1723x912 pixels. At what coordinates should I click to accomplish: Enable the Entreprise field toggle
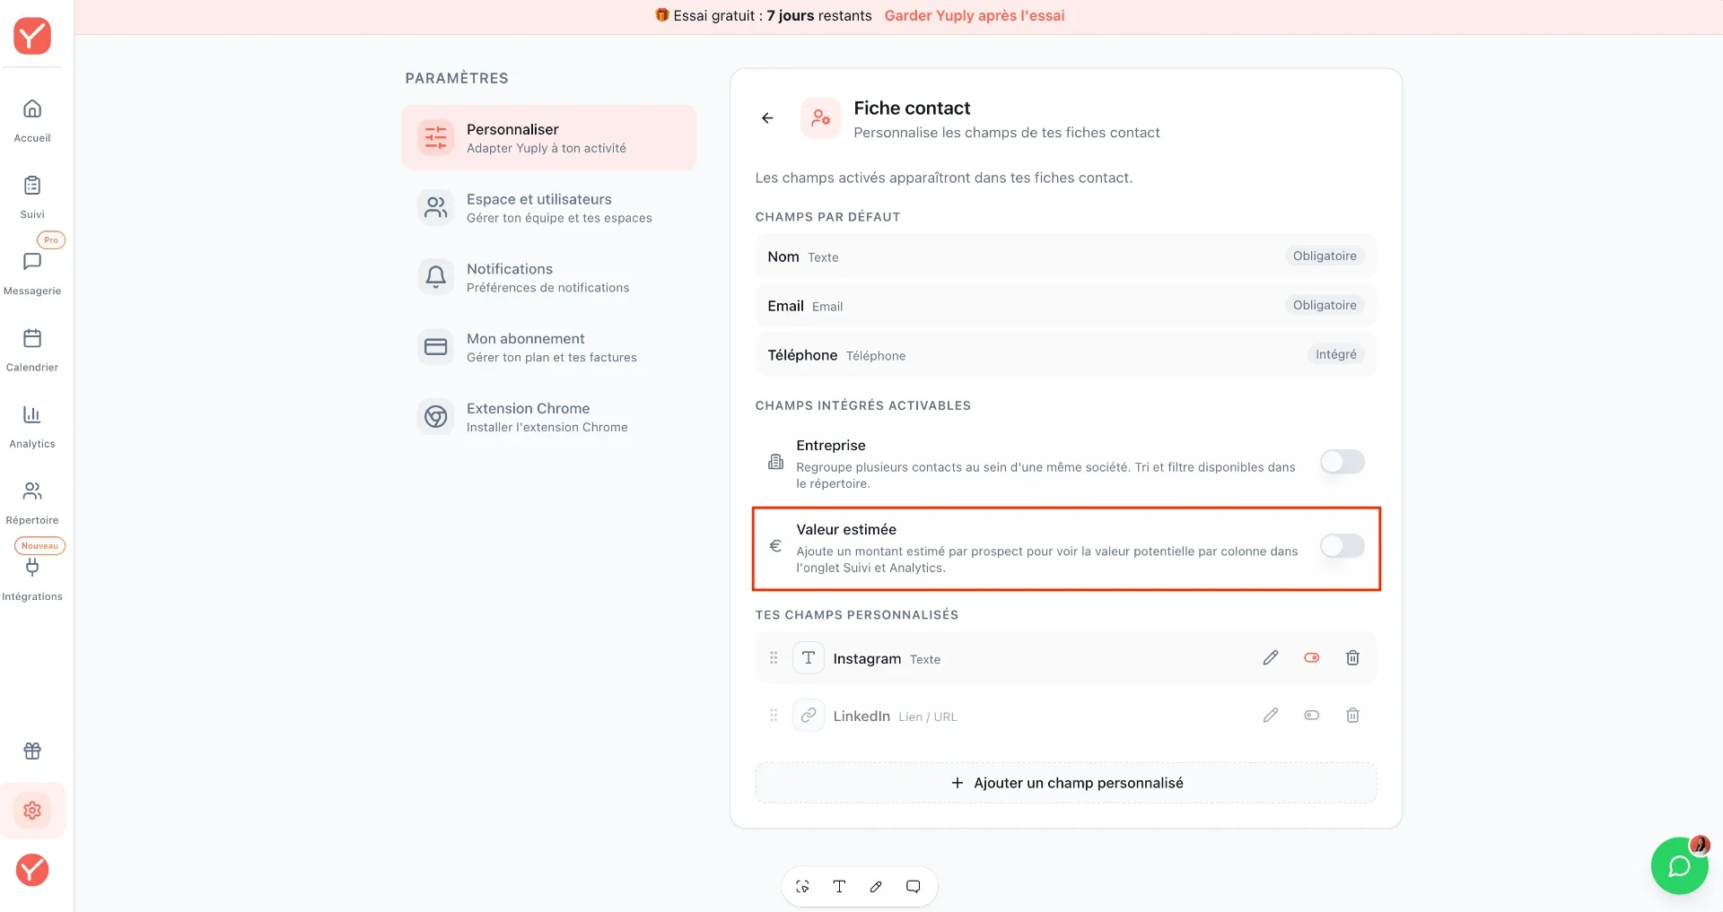click(1343, 462)
